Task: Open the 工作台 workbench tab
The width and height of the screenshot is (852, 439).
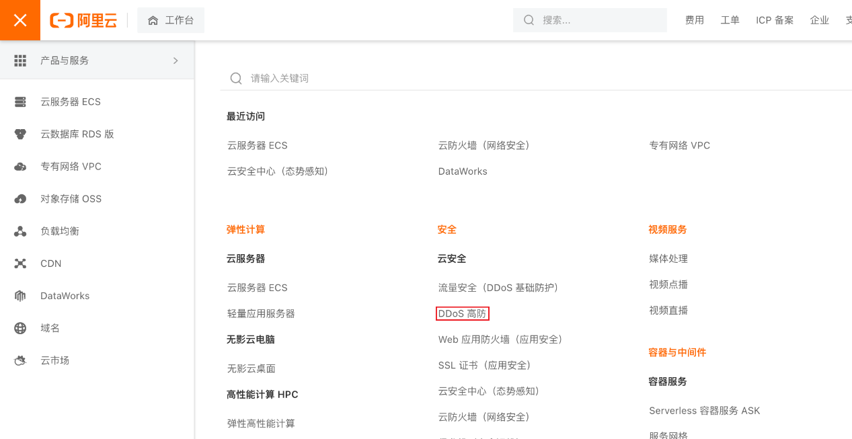Action: [171, 20]
